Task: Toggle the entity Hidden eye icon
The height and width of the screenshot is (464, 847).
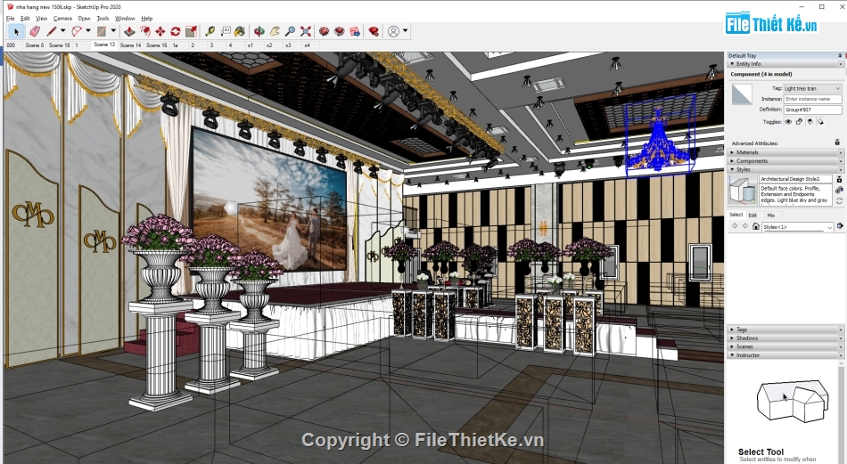Action: click(x=788, y=122)
